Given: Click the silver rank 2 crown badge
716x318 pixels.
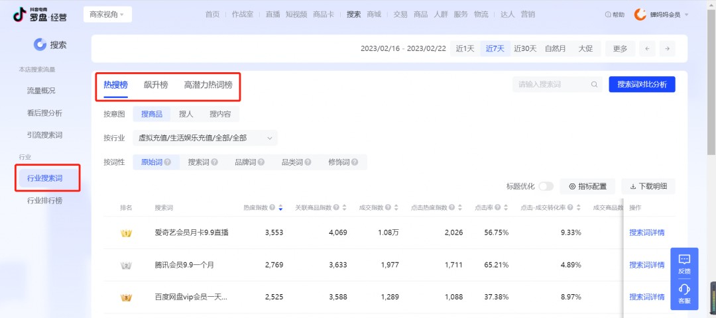Looking at the screenshot, I should (x=126, y=265).
